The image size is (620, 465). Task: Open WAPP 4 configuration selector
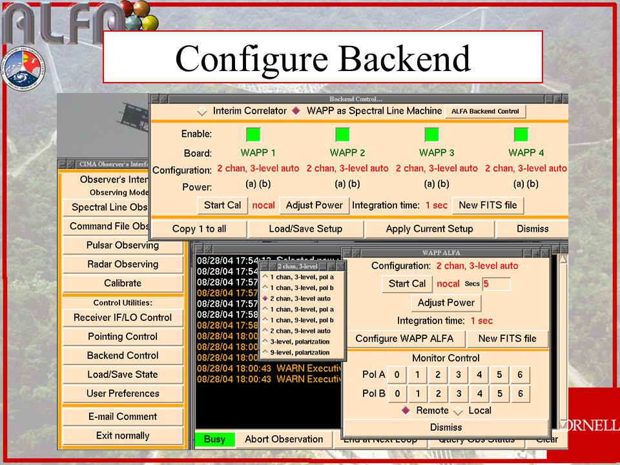(526, 169)
